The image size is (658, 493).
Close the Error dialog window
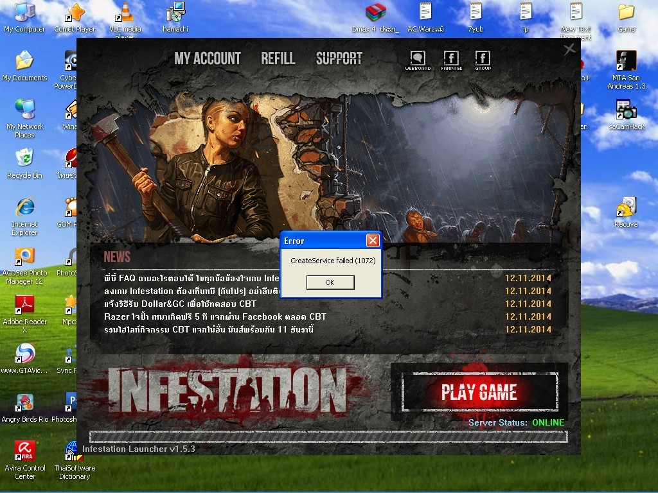tap(372, 241)
